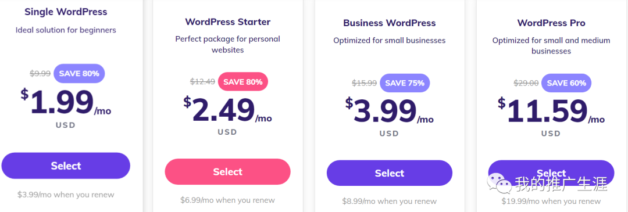Select the WordPress Starter pink button

[x=227, y=171]
